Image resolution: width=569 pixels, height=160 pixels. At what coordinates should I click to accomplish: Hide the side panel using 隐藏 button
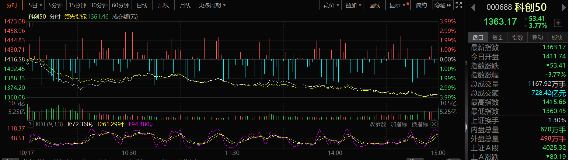(442, 5)
